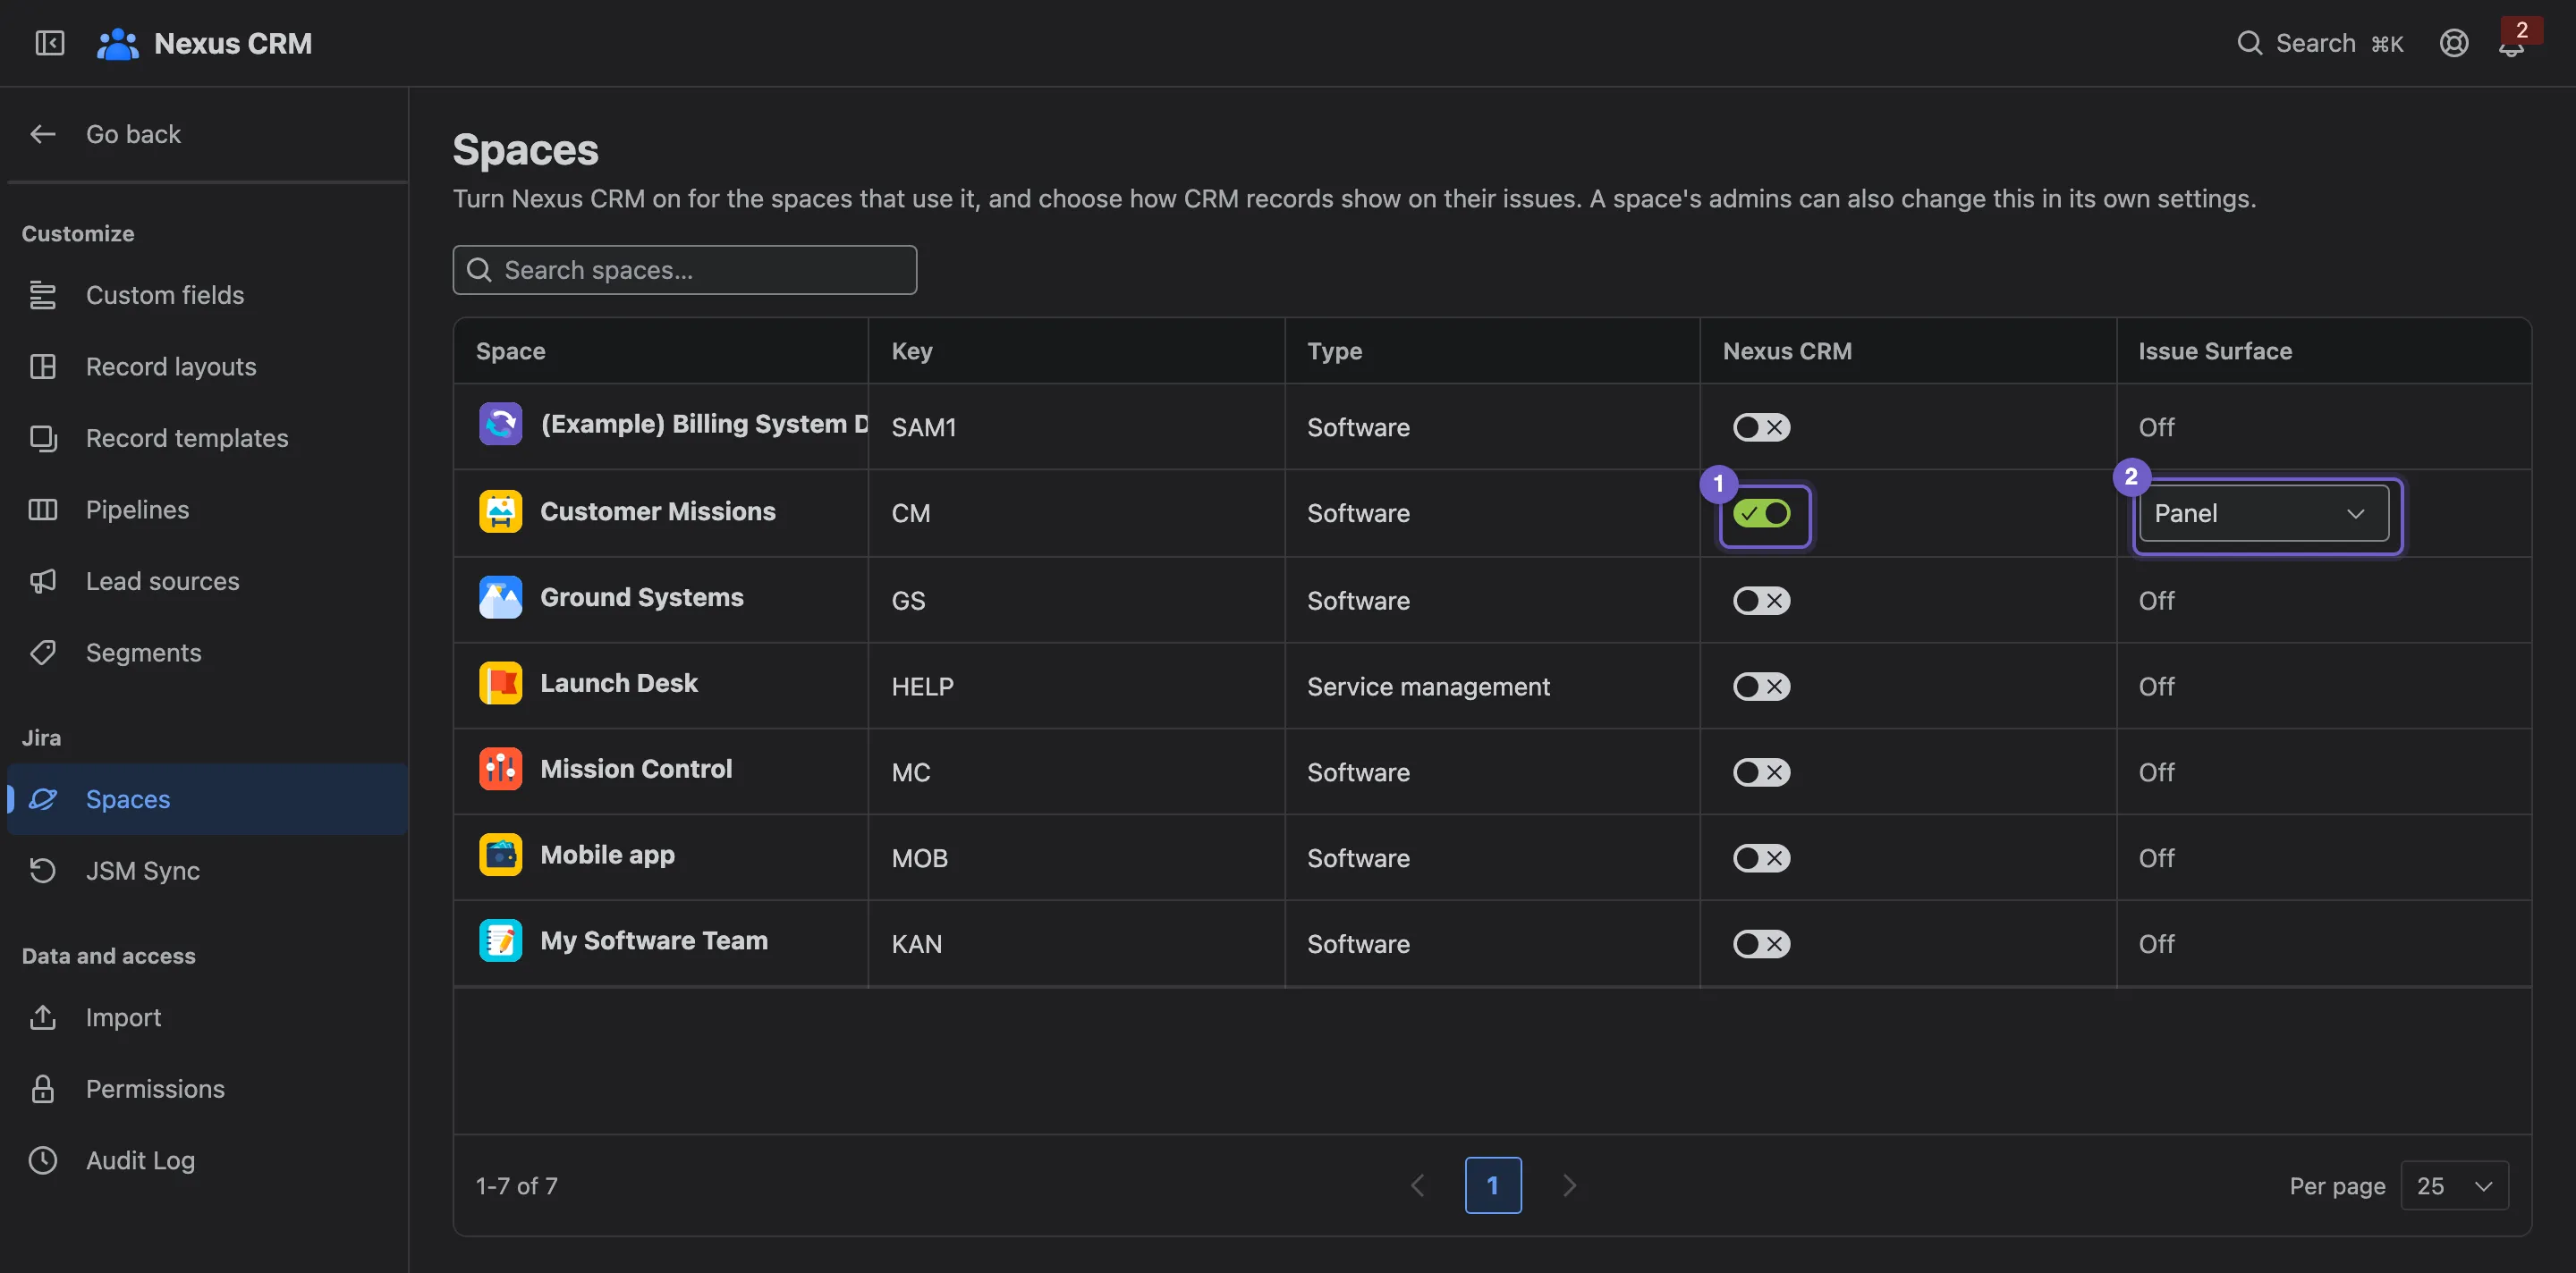Viewport: 2576px width, 1273px height.
Task: Go to the previous page arrow
Action: (1417, 1186)
